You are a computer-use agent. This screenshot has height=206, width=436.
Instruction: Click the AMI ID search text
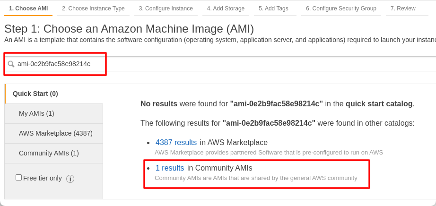coord(53,64)
